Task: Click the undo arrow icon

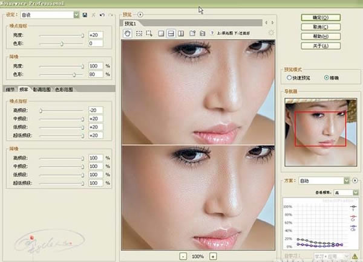Action: coord(102,15)
